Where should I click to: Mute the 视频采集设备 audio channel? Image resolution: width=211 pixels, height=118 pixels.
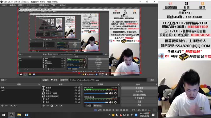pyautogui.click(x=111, y=102)
